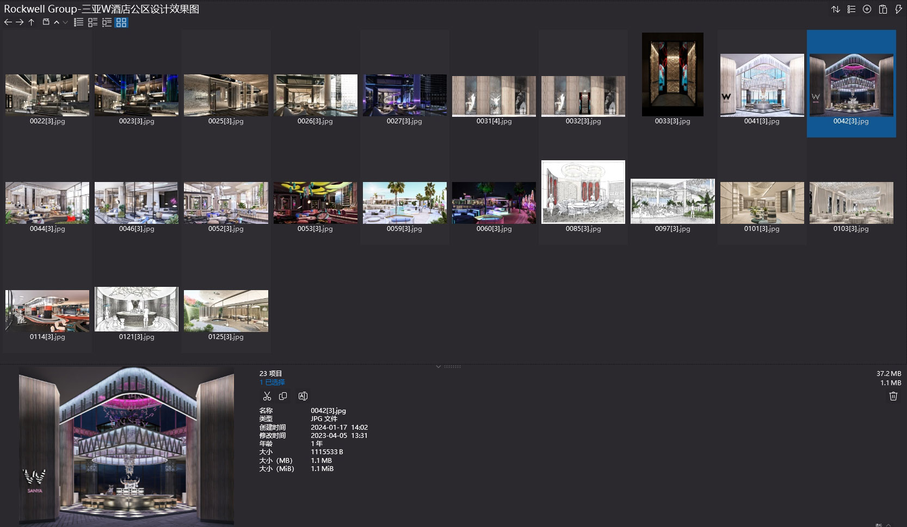This screenshot has height=527, width=907.
Task: Click the scissors (cut) icon in details panel
Action: click(x=267, y=396)
